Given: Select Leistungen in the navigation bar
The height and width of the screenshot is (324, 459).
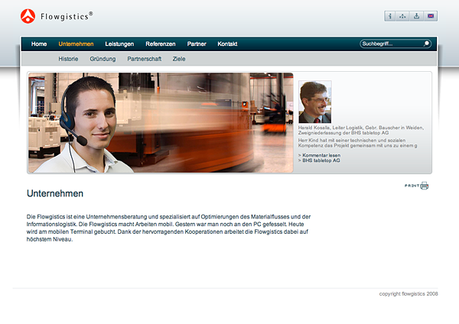Looking at the screenshot, I should point(119,44).
